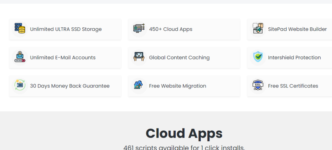Click the SitePad Website Builder icon
Viewport: 332px width, 150px height.
(258, 28)
